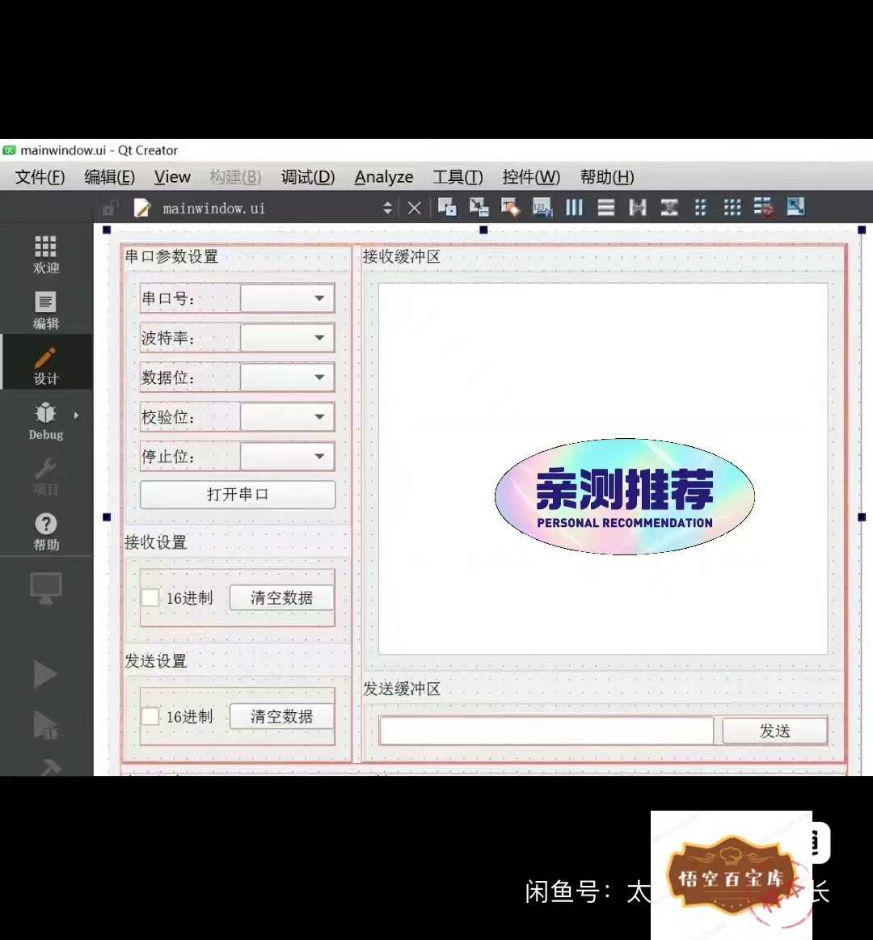Screen dimensions: 873x940
Task: Toggle 16进制 checkbox under 发送设置
Action: [150, 716]
